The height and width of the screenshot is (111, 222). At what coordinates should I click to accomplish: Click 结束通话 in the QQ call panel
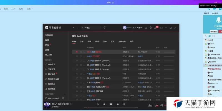(213, 32)
